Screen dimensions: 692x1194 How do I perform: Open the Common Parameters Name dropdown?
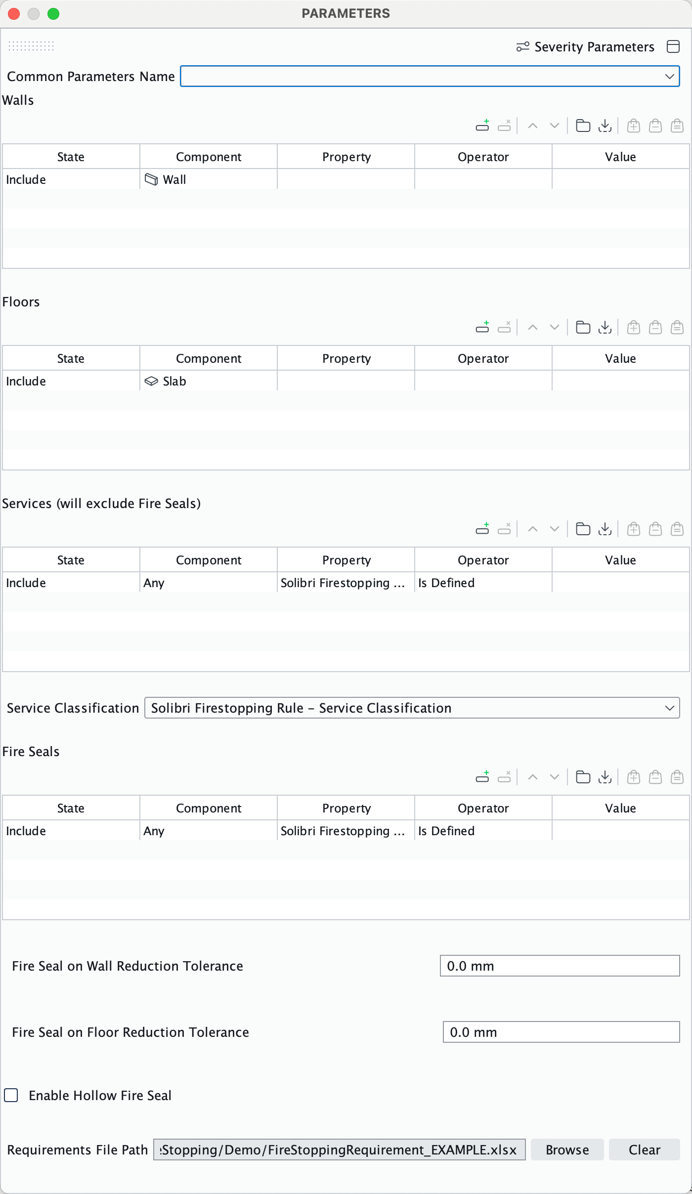(x=430, y=76)
